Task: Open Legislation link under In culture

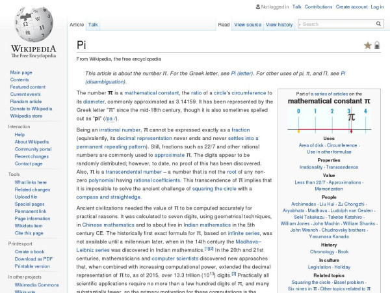Action: click(x=319, y=267)
